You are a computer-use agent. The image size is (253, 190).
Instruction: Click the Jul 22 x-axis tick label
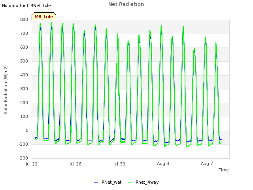pos(32,164)
